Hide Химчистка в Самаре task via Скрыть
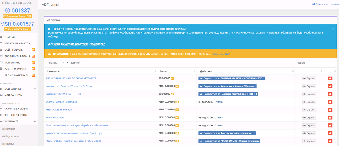Screen dimensions: 339x146 (309, 86)
